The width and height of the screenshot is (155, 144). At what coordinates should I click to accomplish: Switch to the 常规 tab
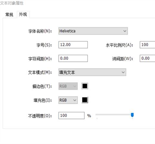[9, 15]
